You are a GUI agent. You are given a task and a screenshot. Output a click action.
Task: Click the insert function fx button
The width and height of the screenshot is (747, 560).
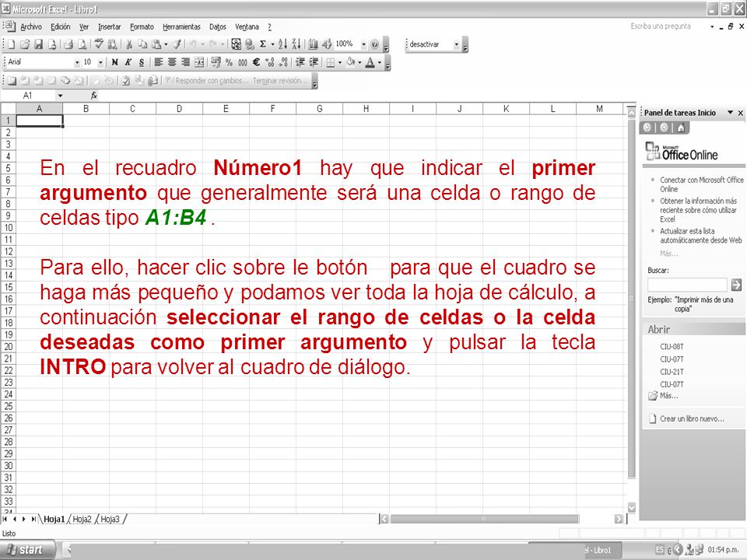click(x=94, y=95)
